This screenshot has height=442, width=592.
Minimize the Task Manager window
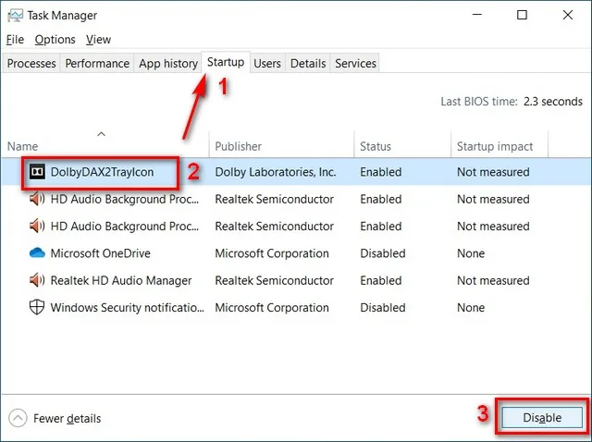477,15
